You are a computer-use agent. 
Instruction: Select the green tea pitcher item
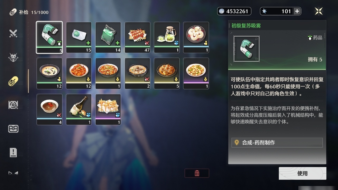pos(167,37)
